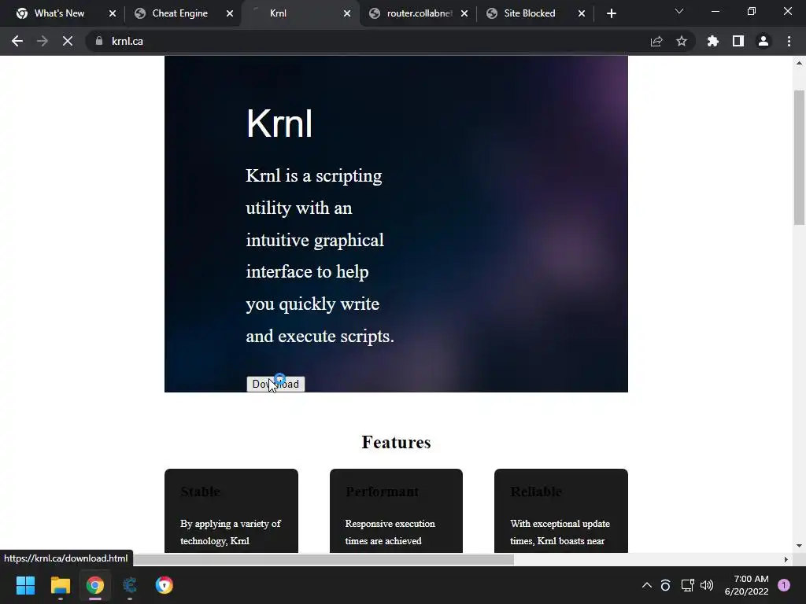The width and height of the screenshot is (806, 604).
Task: Open the notification badge icon
Action: click(784, 585)
